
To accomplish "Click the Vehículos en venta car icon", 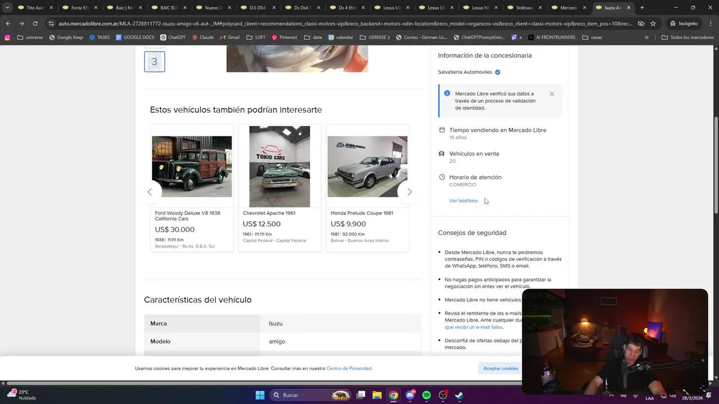I will click(x=442, y=153).
